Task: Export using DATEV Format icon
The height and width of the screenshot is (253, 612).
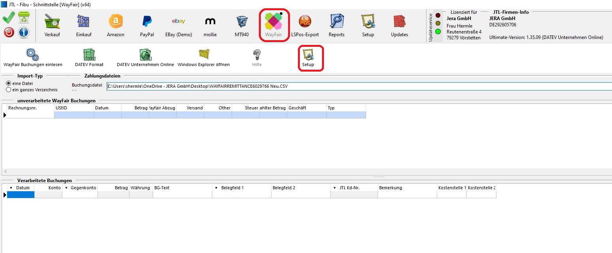Action: (89, 55)
